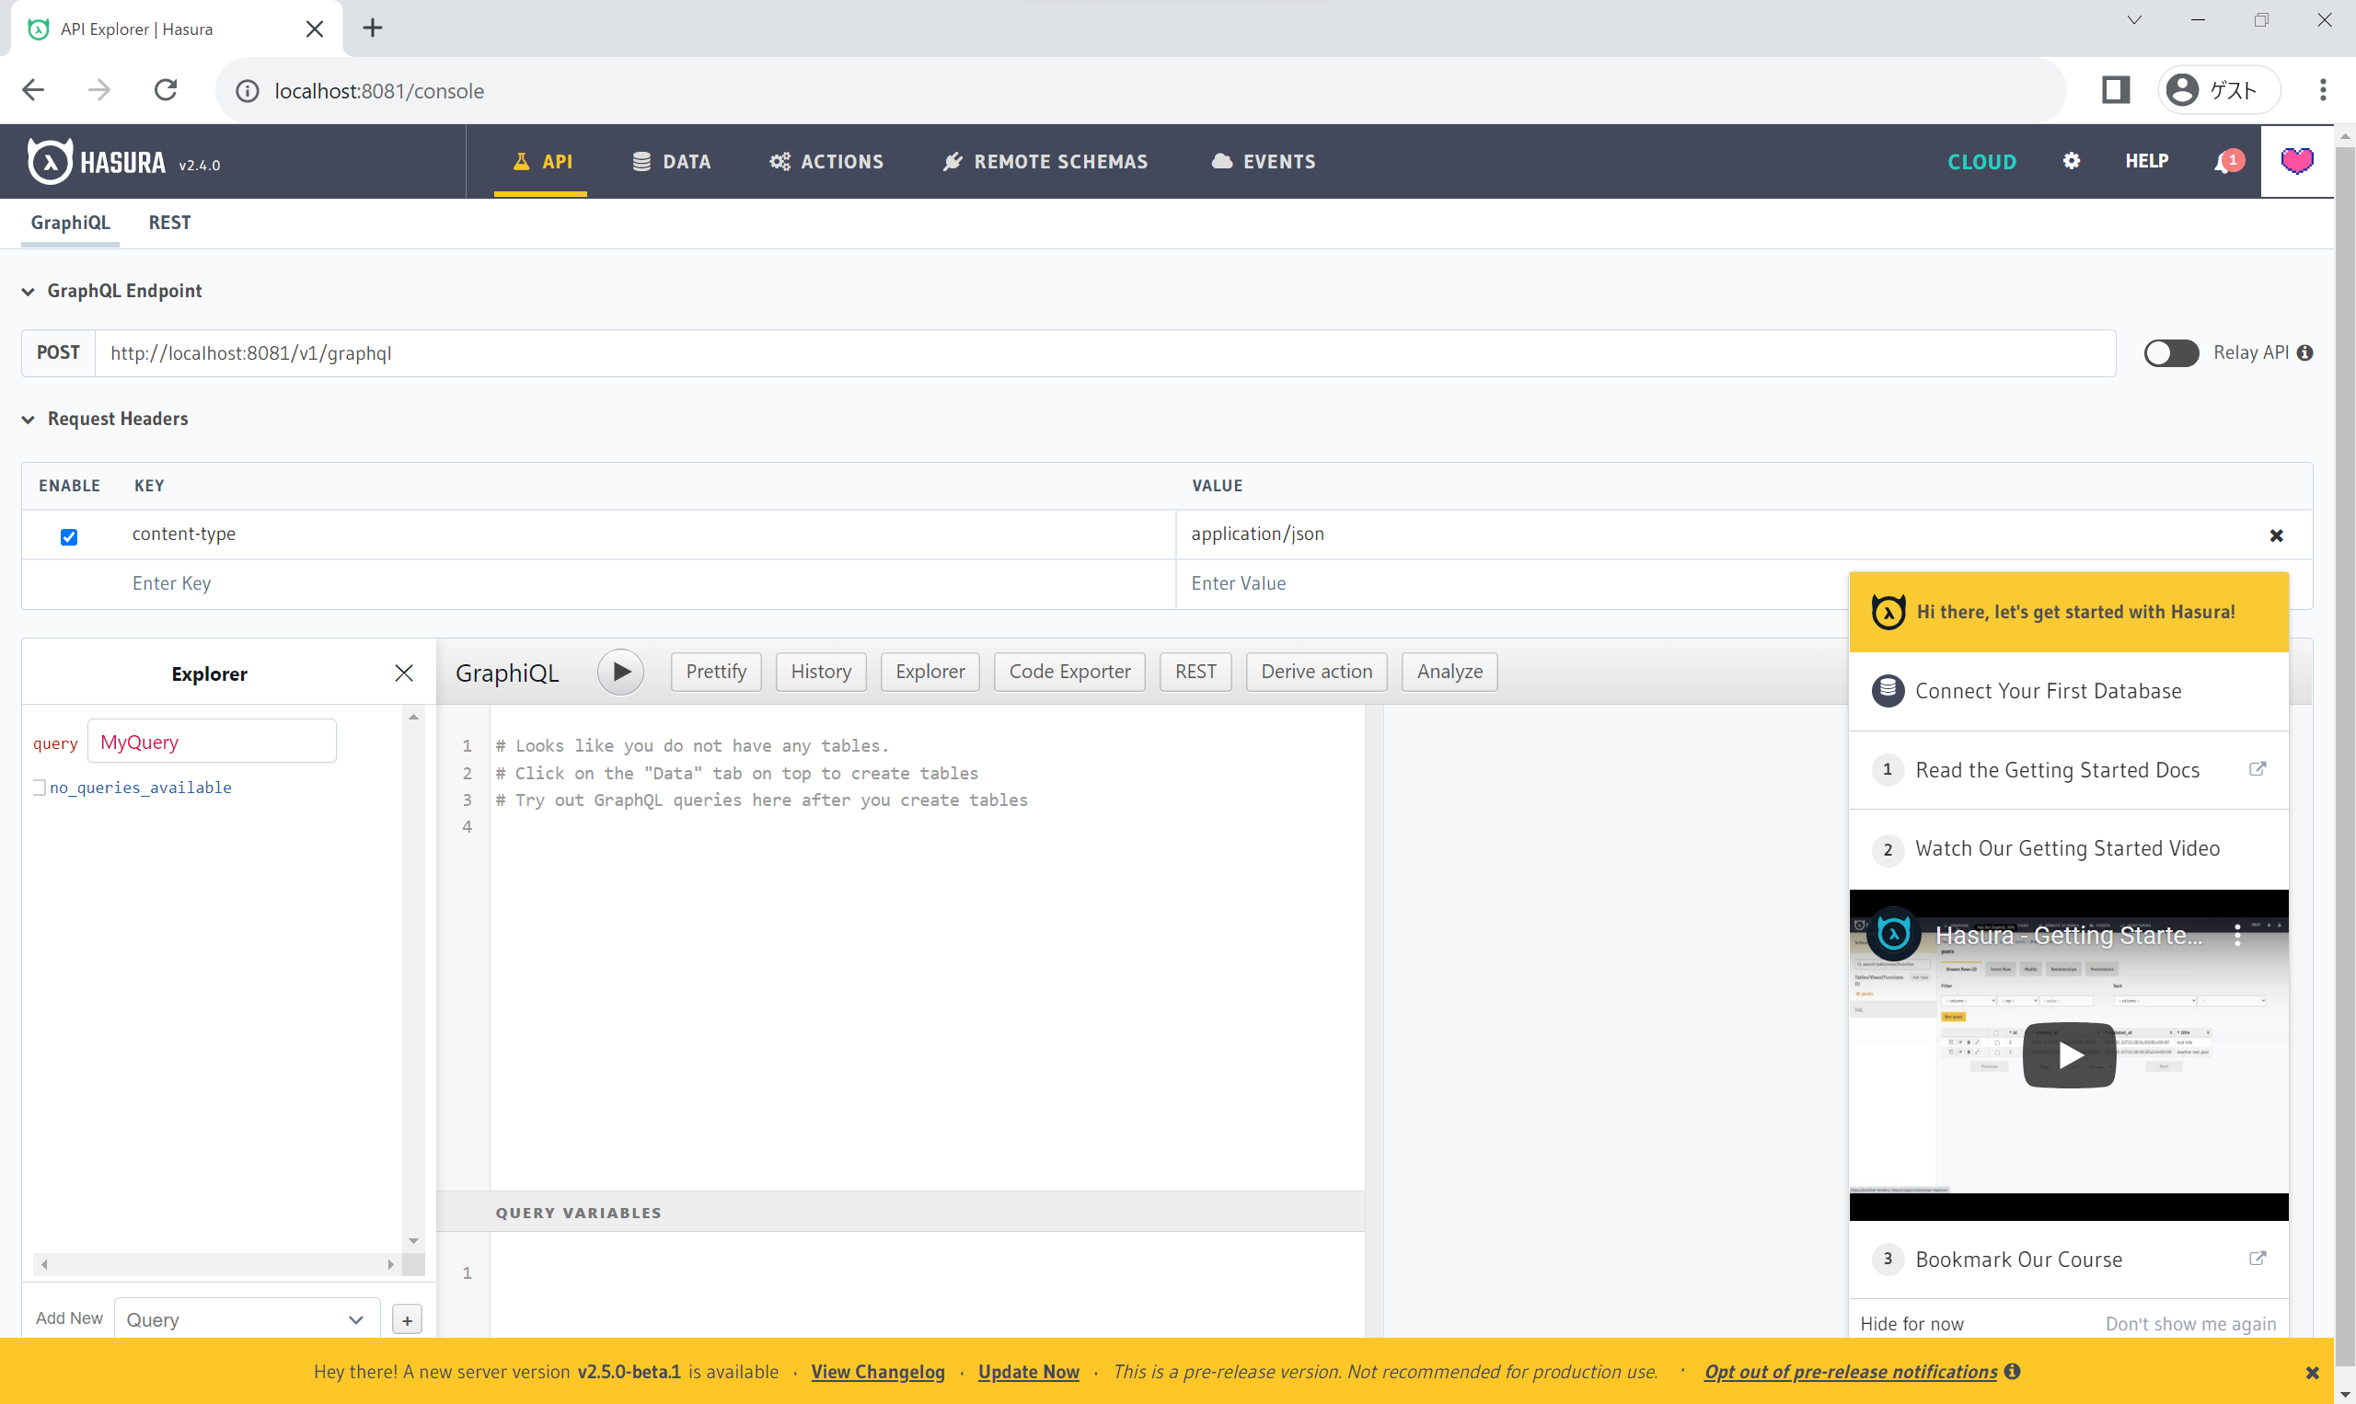
Task: Remove content-type header row
Action: (x=2276, y=535)
